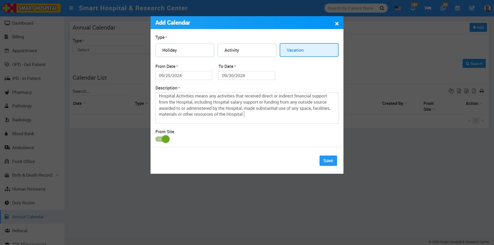Click the From Date input field
Viewport: 494px width, 245px height.
point(184,76)
